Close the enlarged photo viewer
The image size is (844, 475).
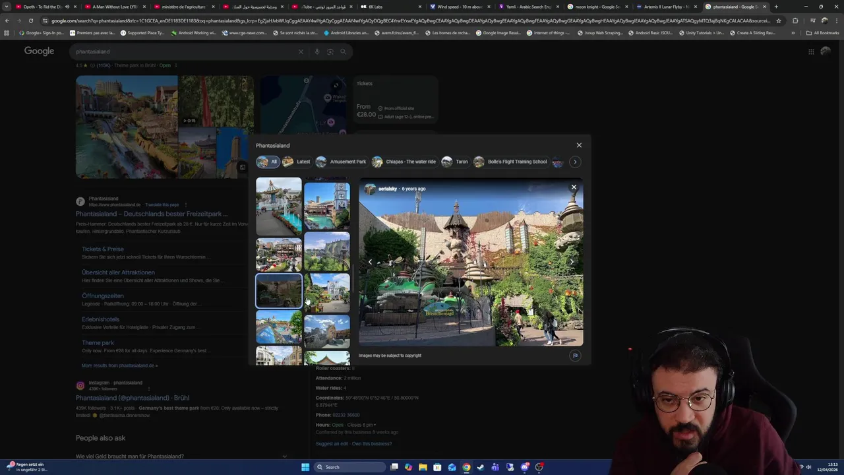click(x=574, y=187)
